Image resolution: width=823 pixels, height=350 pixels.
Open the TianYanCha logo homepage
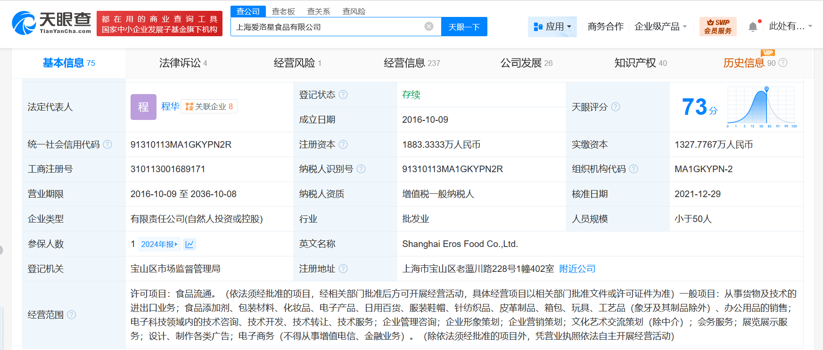pos(51,23)
